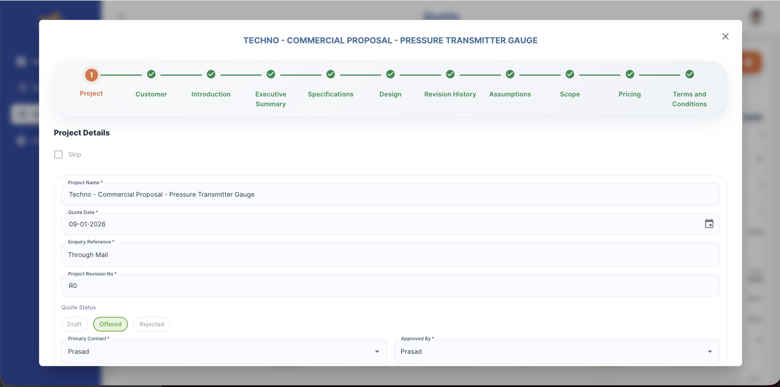Image resolution: width=780 pixels, height=387 pixels.
Task: Close the proposal dialog with X
Action: click(x=725, y=37)
